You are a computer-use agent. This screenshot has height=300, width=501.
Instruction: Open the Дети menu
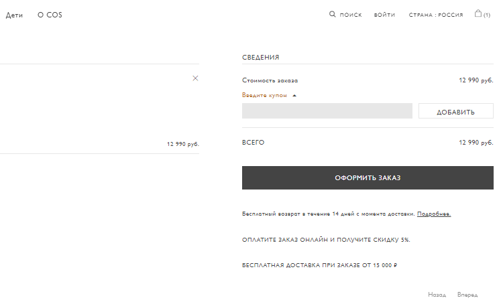[x=14, y=15]
